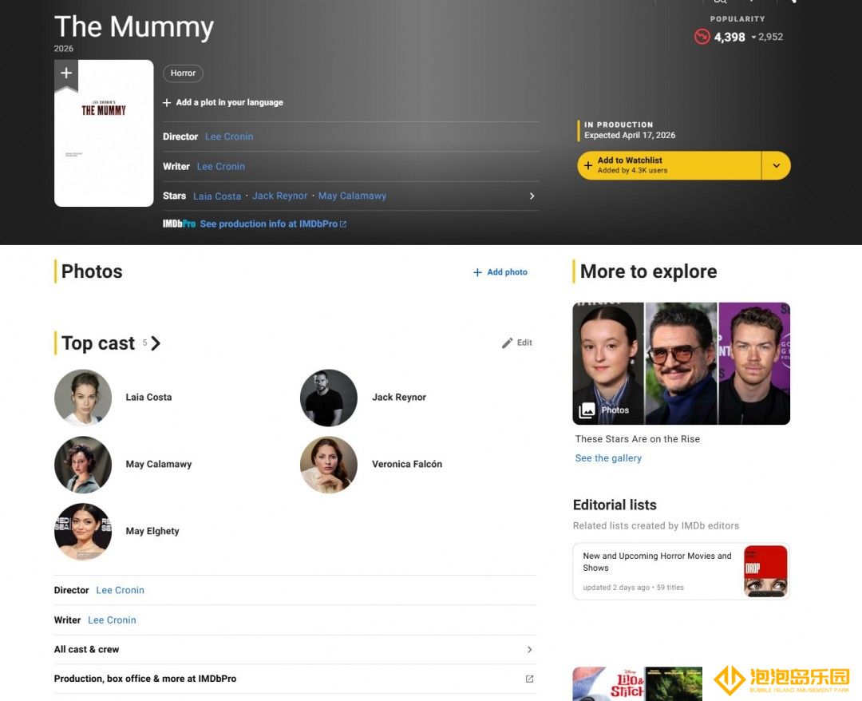The height and width of the screenshot is (701, 862).
Task: Open May Calamawy link in Stars row
Action: (353, 196)
